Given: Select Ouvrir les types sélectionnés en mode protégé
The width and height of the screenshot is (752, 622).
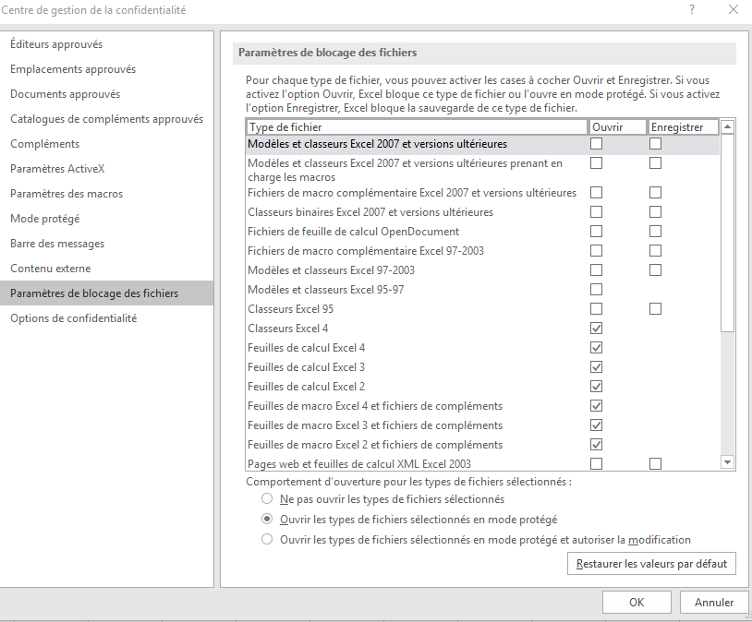Looking at the screenshot, I should pyautogui.click(x=267, y=520).
